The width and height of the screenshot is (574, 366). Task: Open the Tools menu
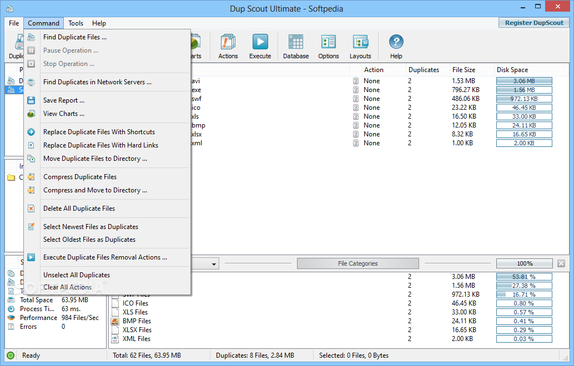[x=76, y=23]
